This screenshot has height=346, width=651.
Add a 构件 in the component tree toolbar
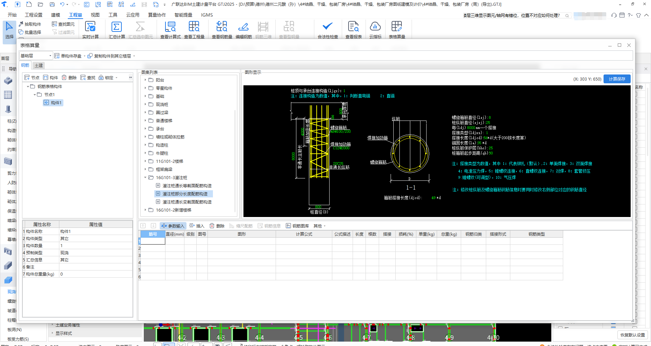pos(51,78)
